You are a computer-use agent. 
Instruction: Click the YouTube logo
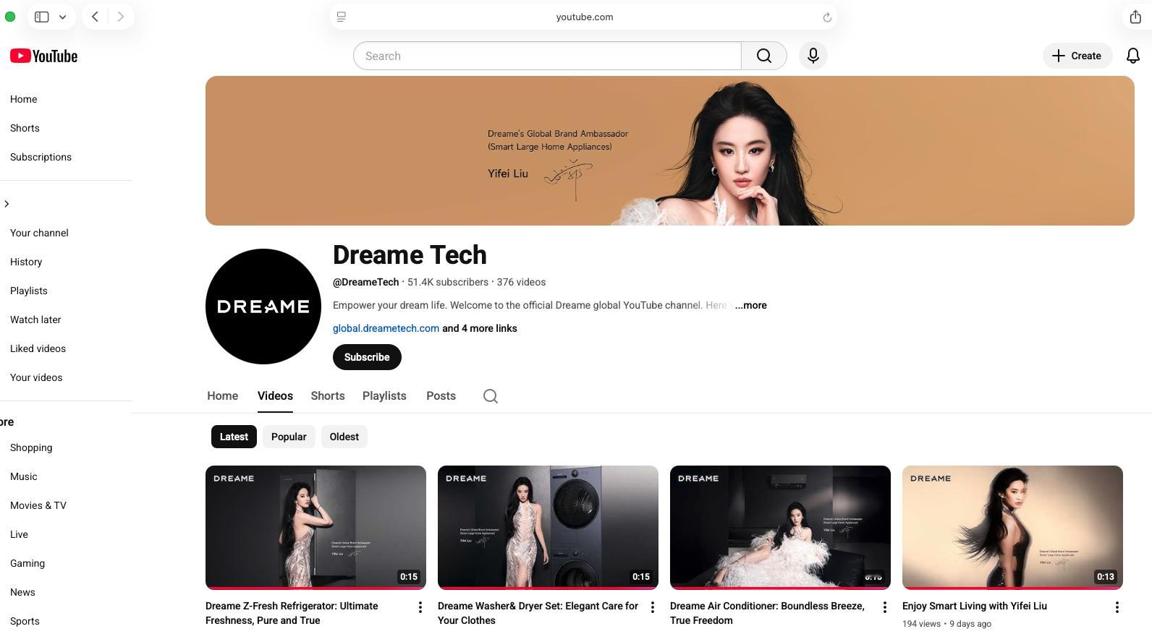click(43, 56)
